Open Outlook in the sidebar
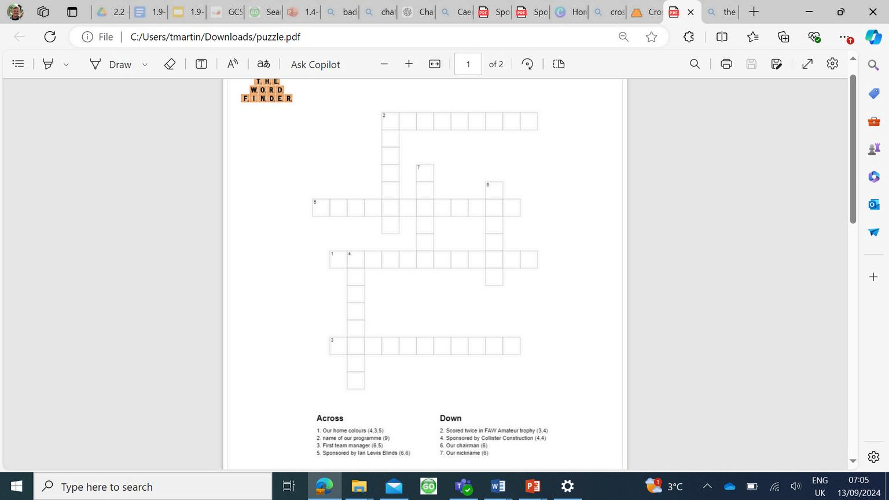Viewport: 889px width, 500px height. tap(874, 204)
